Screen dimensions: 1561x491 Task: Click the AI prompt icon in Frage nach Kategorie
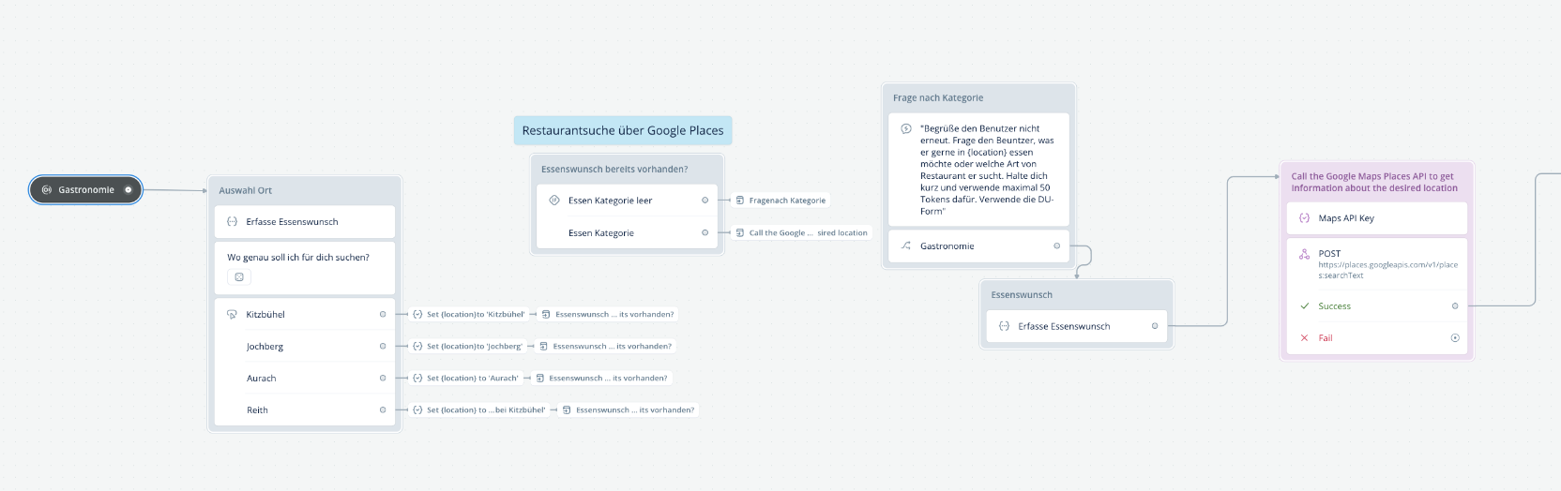[906, 129]
